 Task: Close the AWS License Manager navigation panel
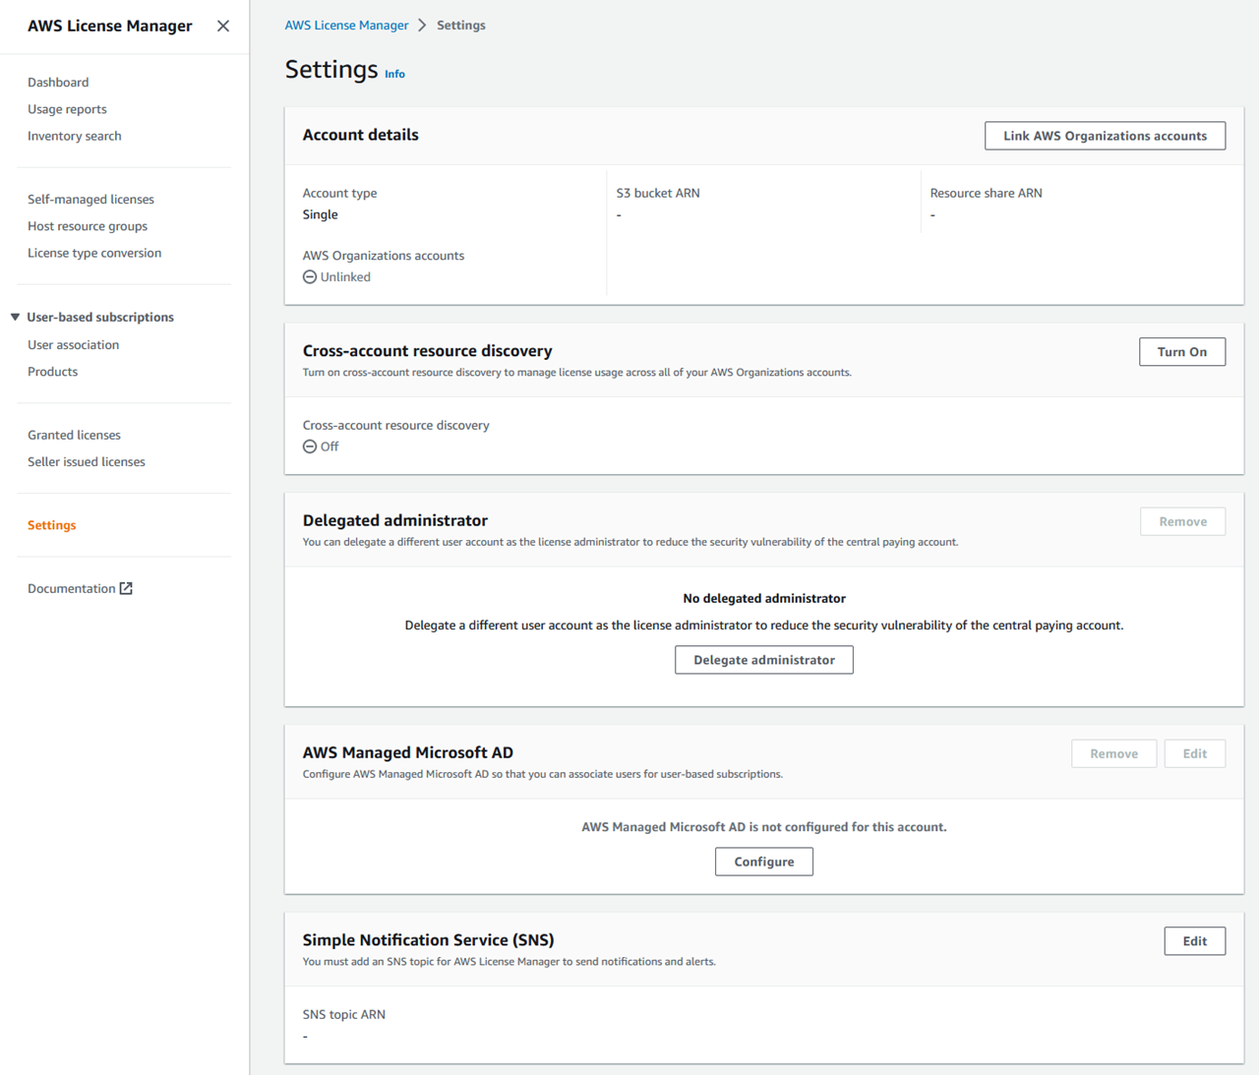222,26
